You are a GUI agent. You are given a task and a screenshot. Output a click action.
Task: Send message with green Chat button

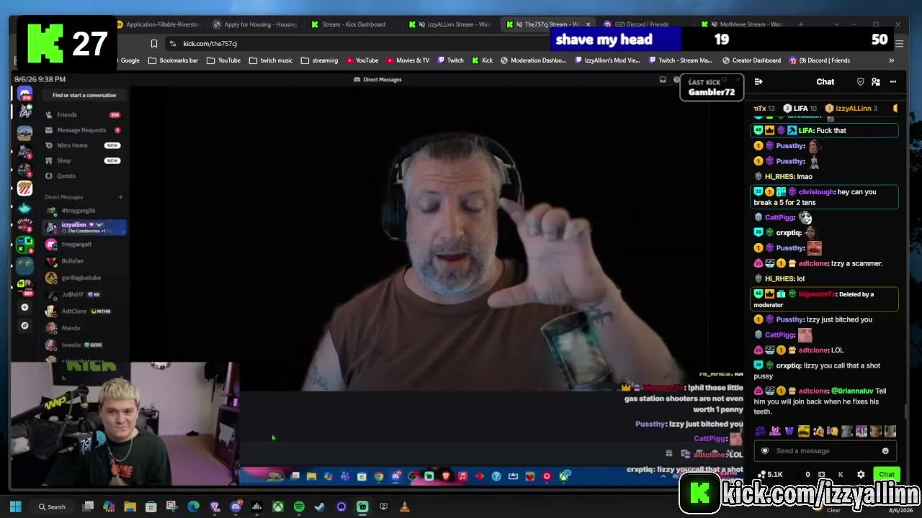pos(886,475)
